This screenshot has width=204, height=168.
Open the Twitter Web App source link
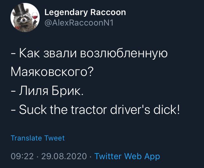(x=127, y=156)
